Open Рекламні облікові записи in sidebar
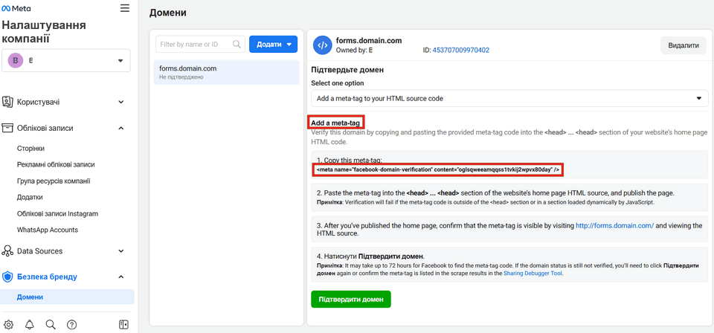 point(56,165)
